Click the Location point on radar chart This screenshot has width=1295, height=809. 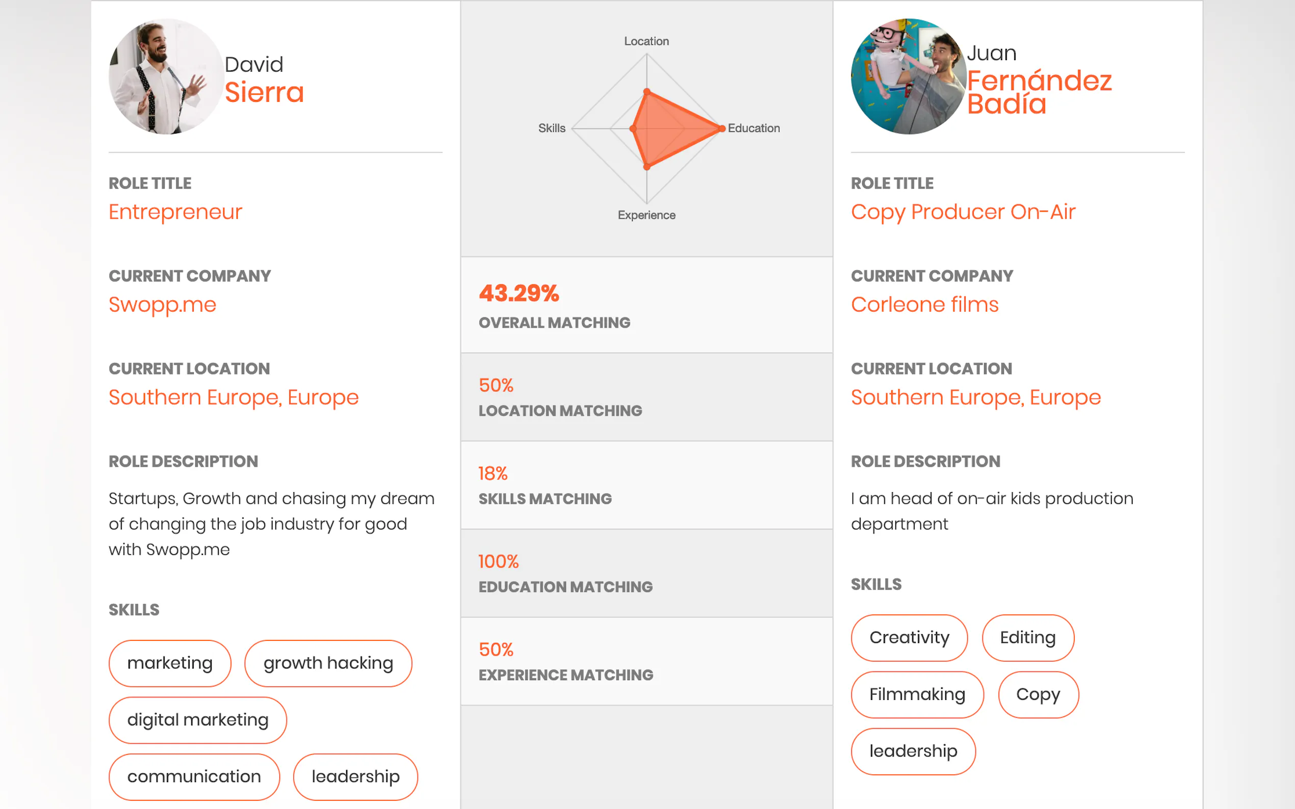coord(646,92)
